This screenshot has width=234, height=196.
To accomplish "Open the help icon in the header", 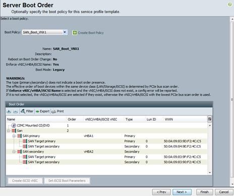I will coord(229,5).
